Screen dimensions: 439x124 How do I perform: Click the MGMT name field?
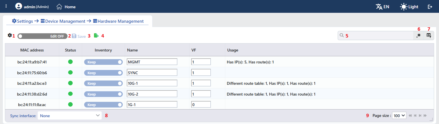152,62
